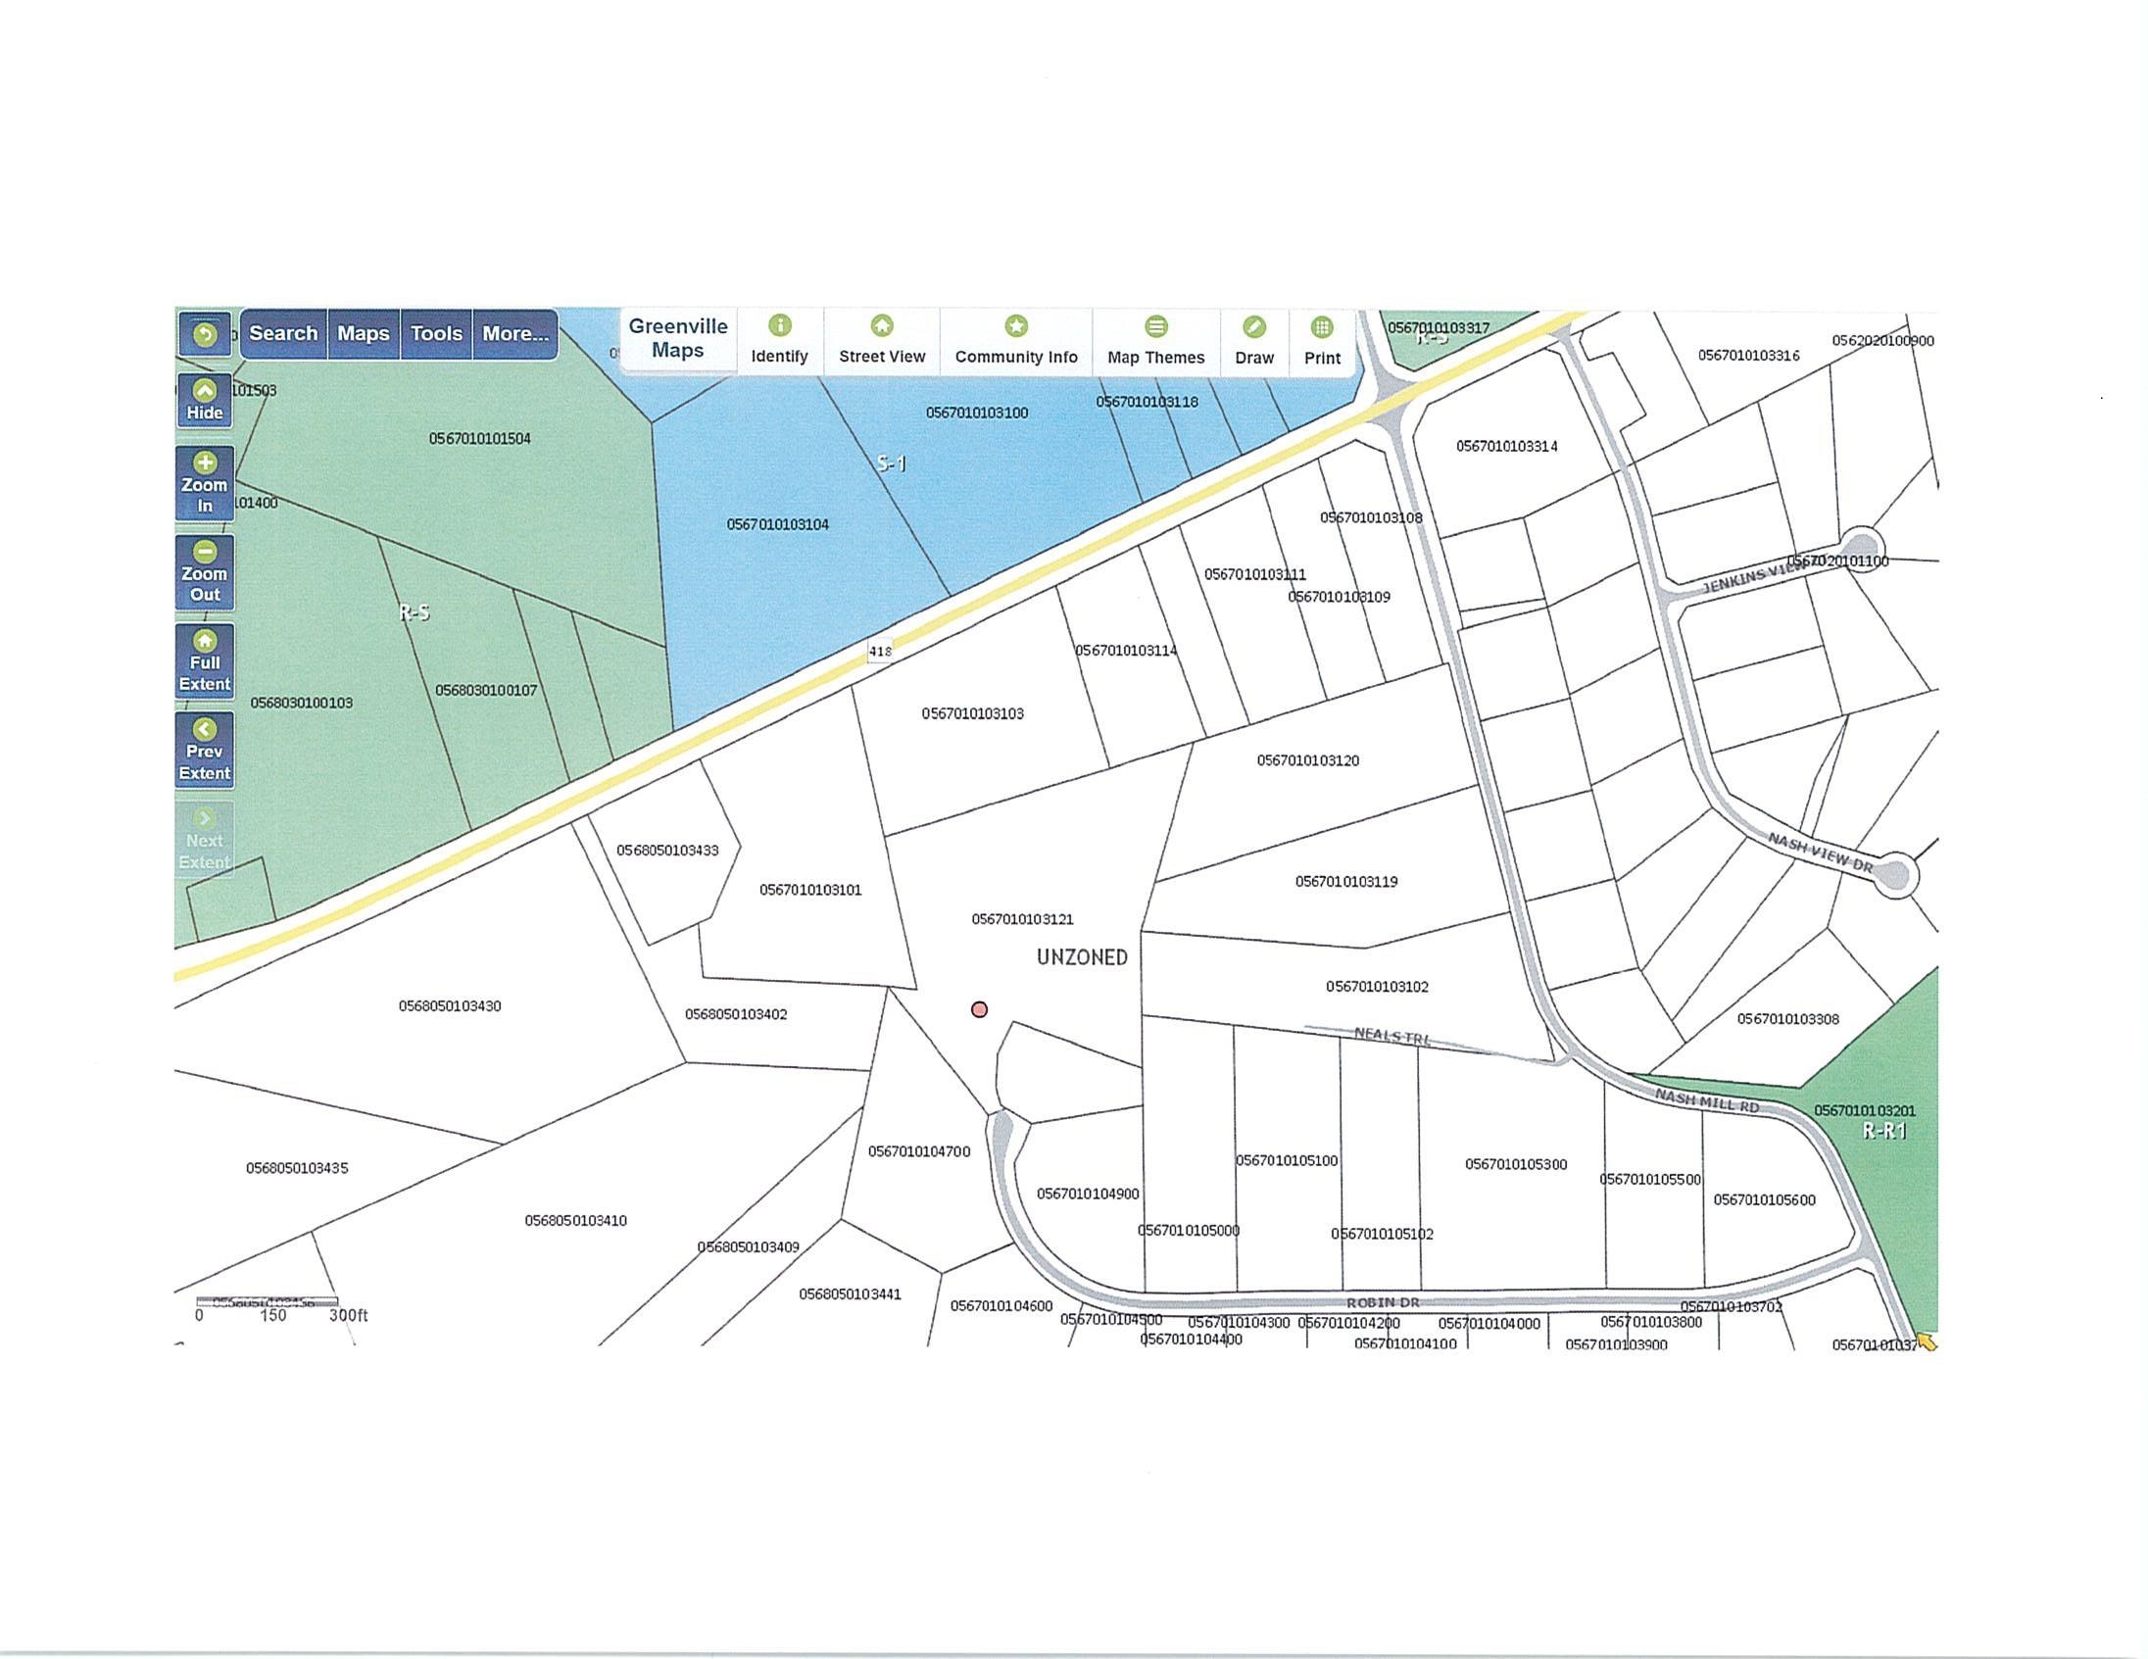2148x1659 pixels.
Task: Click the NASH VIEW DR street label
Action: (1821, 853)
